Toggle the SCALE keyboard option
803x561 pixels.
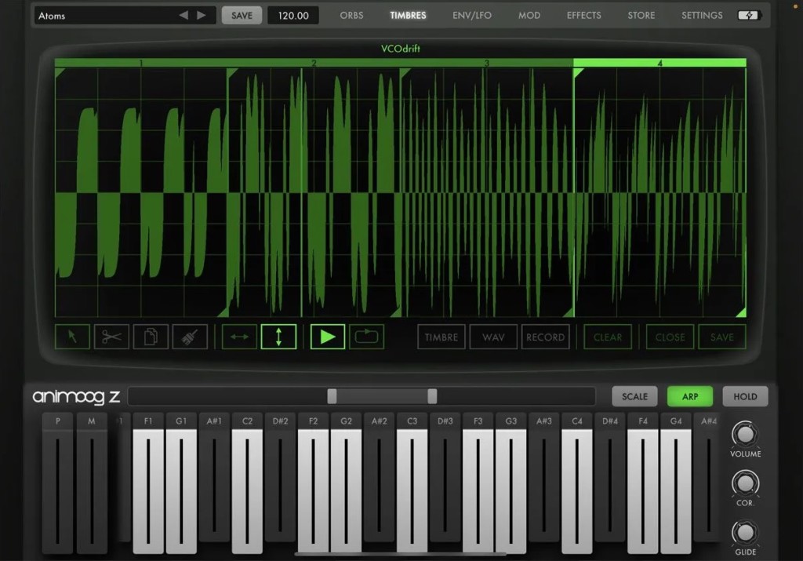(x=634, y=396)
